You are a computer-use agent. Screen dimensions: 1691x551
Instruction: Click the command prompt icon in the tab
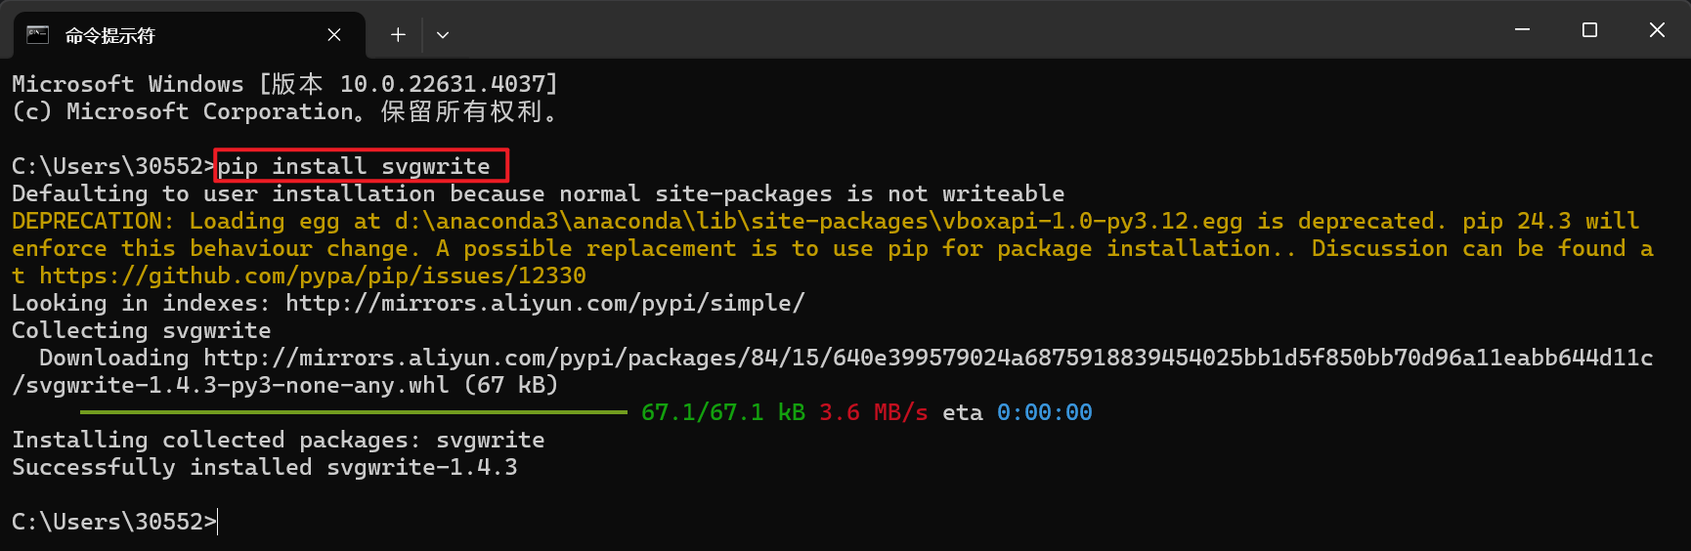pyautogui.click(x=38, y=35)
